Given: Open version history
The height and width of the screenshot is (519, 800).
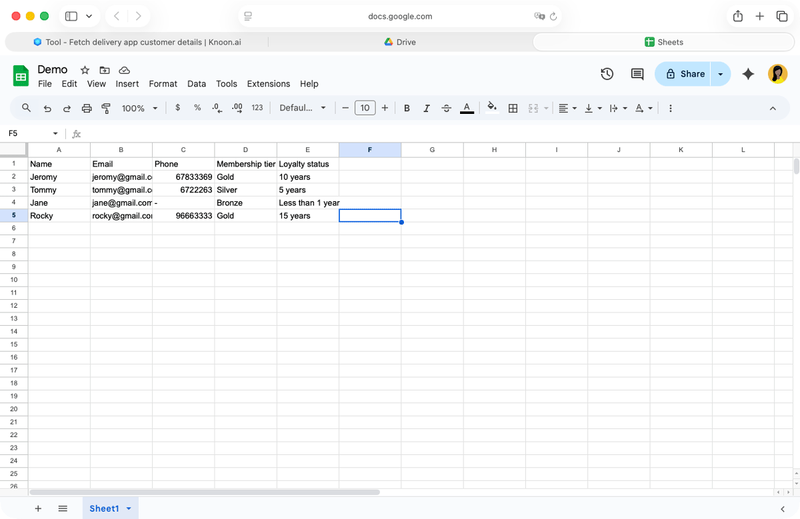Looking at the screenshot, I should pos(607,74).
